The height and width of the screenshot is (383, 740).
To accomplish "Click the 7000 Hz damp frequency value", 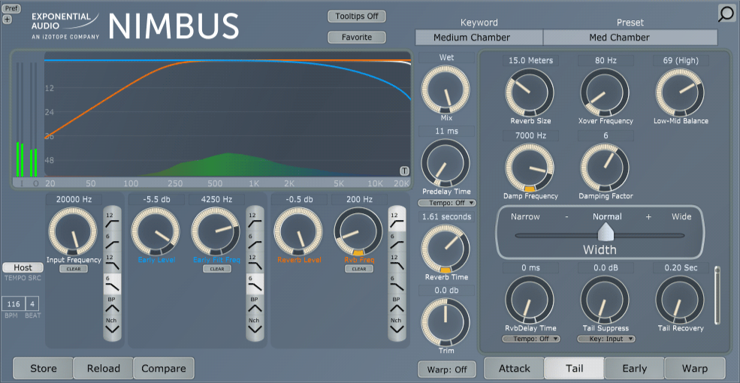I will (x=531, y=136).
